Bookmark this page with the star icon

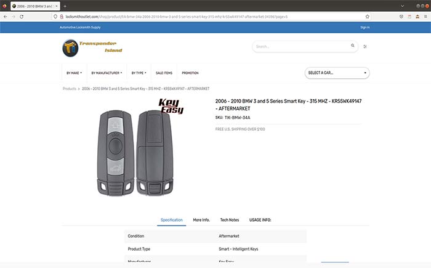click(x=367, y=17)
